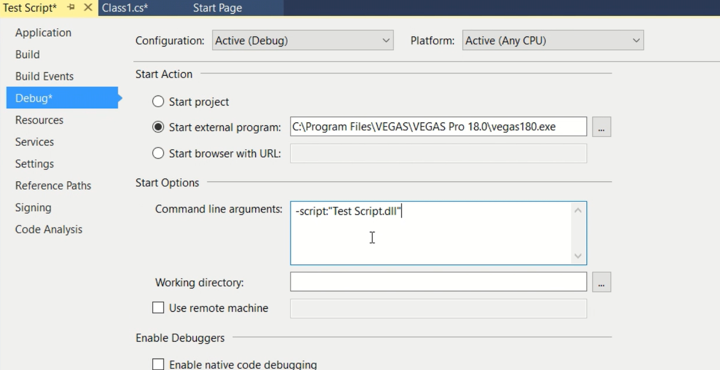Open the Build Events settings page

pos(44,76)
